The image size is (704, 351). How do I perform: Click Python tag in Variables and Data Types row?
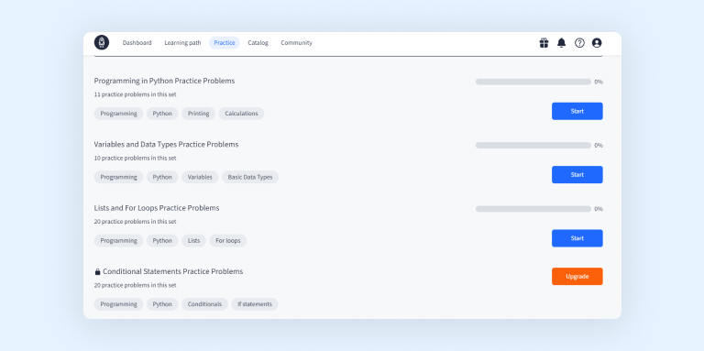(x=162, y=177)
